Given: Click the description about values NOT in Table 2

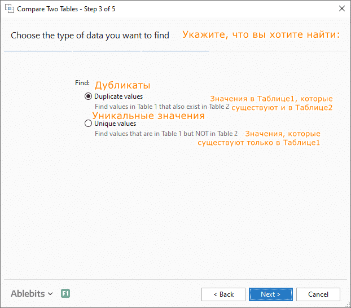Looking at the screenshot, I should click(x=166, y=134).
